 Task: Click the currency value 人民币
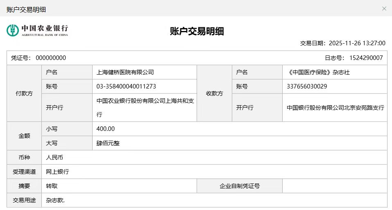(x=54, y=157)
